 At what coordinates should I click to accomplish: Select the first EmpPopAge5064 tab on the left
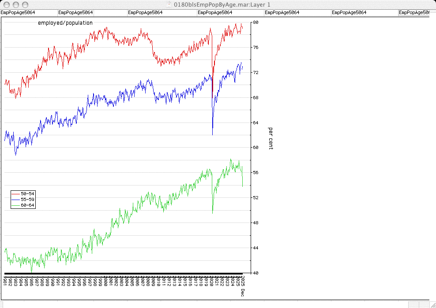(x=18, y=13)
